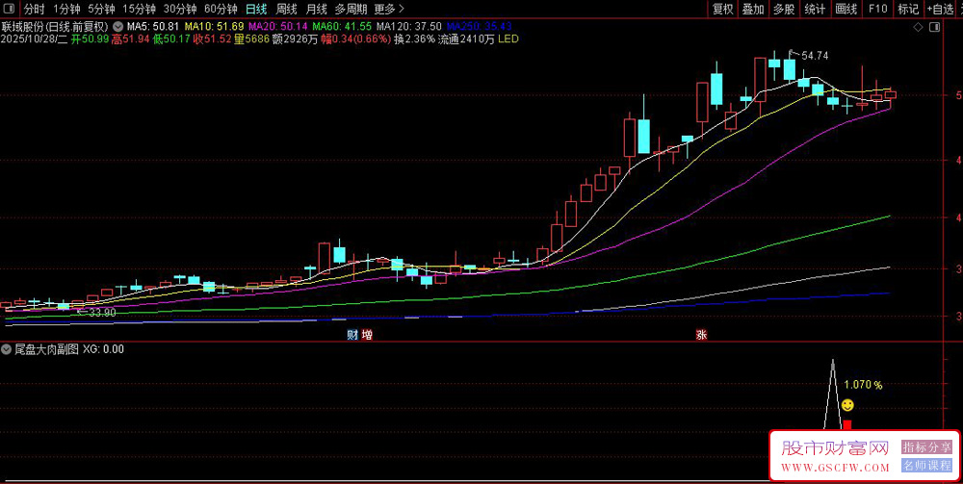Open the 多周期 multi-period view
Screen dimensions: 963x484
point(351,9)
